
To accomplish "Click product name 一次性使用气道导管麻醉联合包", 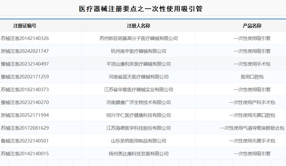I will [x=252, y=128].
